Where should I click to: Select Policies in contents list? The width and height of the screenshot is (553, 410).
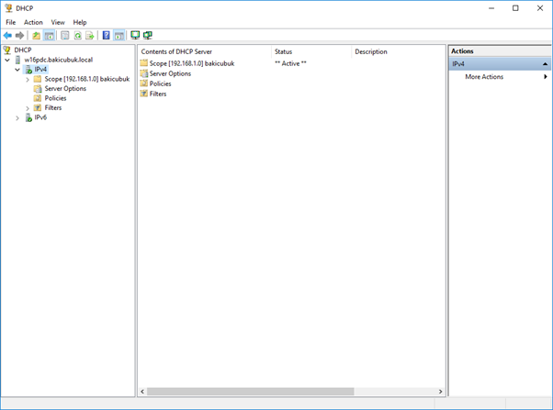pyautogui.click(x=160, y=83)
